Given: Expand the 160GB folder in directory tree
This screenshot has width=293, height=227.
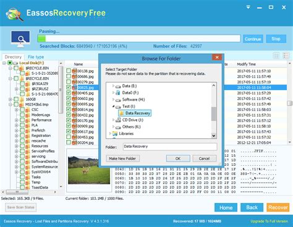Looking at the screenshot, I should point(10,99).
